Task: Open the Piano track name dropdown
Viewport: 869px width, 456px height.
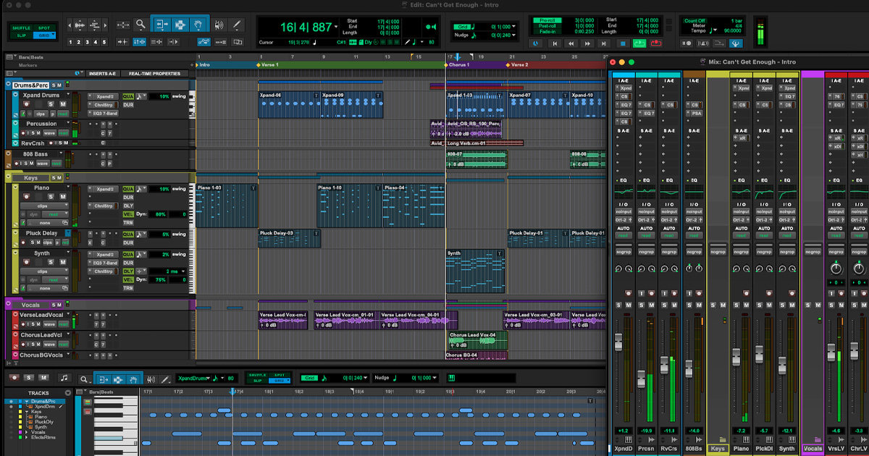Action: pos(68,187)
